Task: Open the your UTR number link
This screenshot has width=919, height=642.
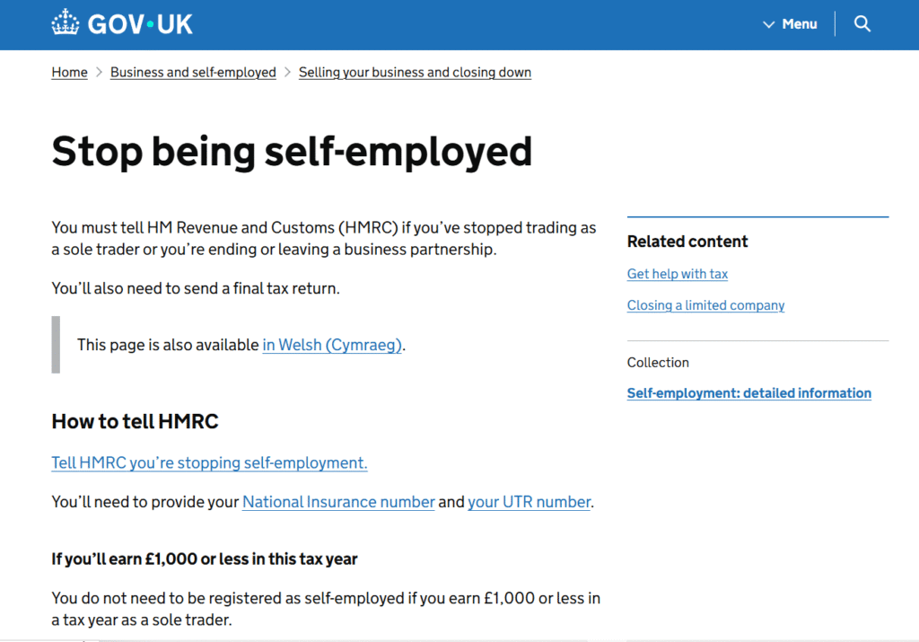Action: click(x=529, y=501)
